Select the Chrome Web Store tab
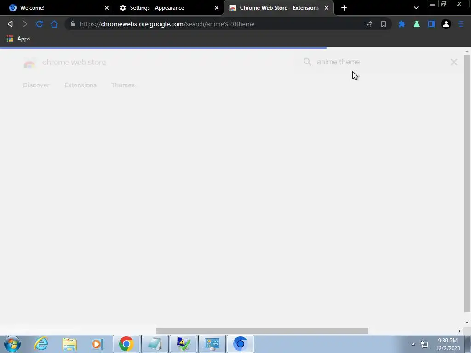Image resolution: width=471 pixels, height=353 pixels. 278,8
